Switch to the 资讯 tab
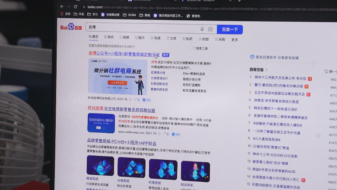 109,37
